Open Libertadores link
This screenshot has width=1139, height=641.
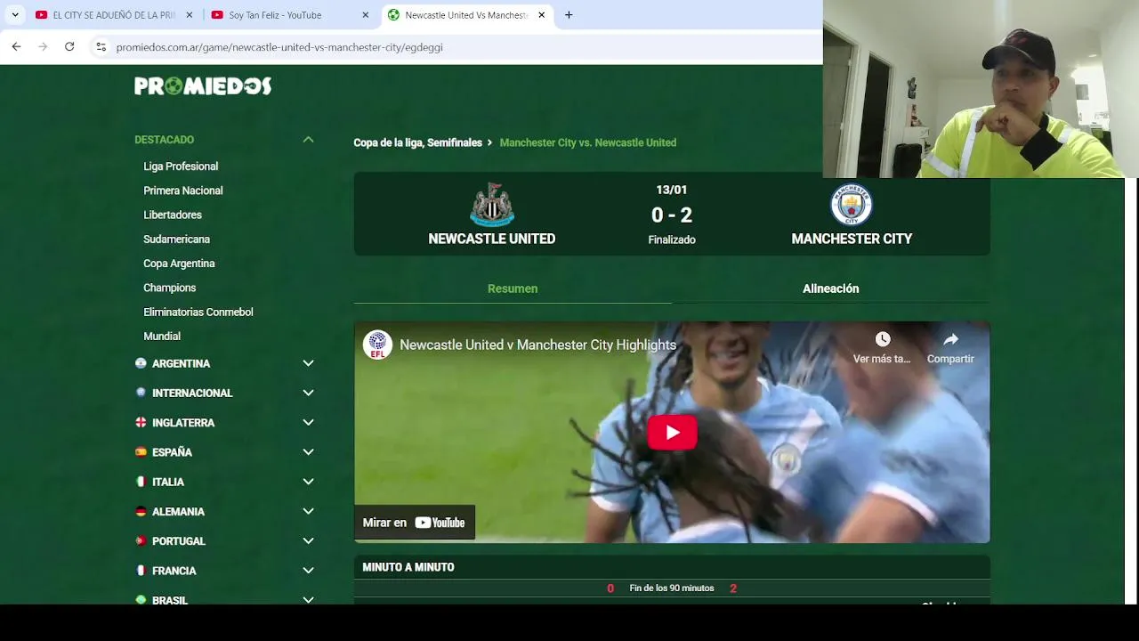(173, 215)
